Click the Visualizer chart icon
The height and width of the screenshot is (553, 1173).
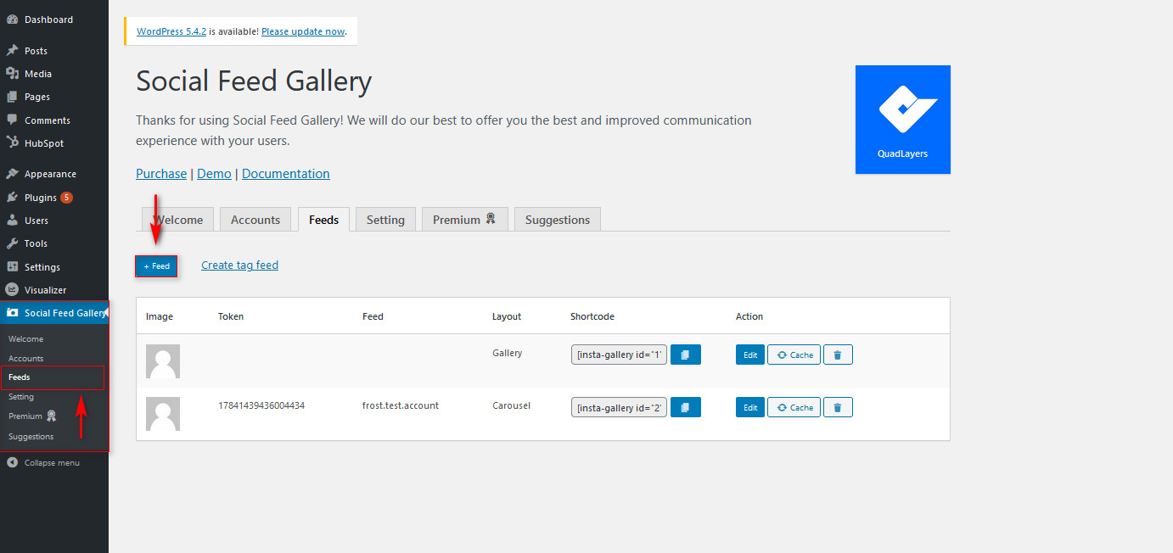point(12,290)
